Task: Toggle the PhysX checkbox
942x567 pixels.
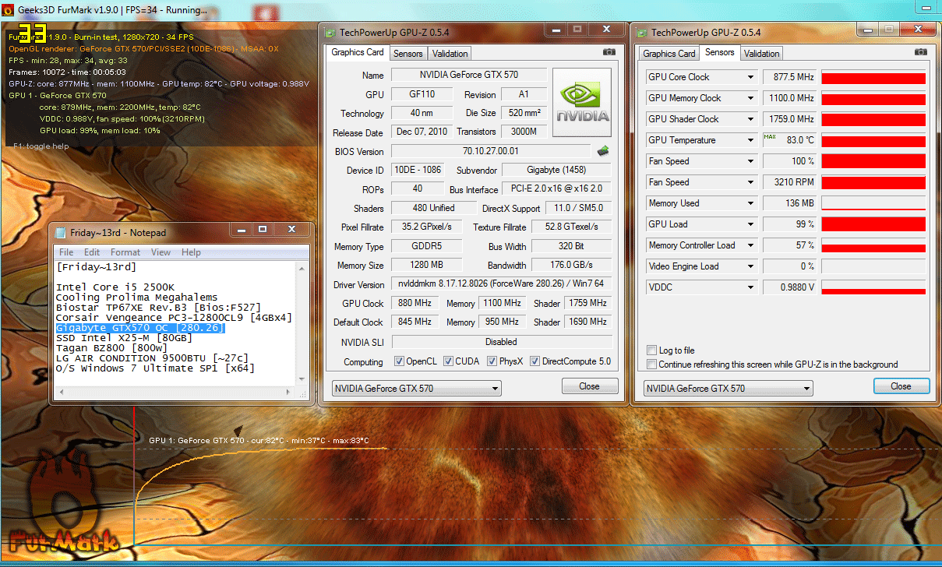Action: coord(492,361)
